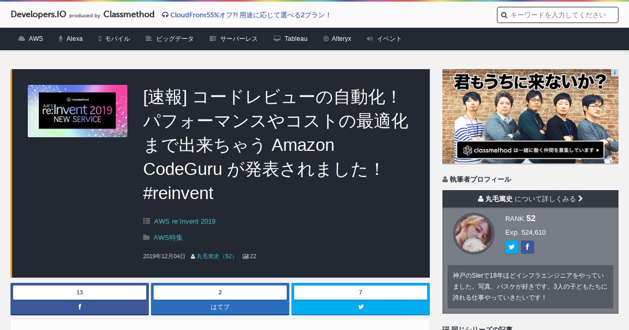
Task: Click the cloud icon beside AWS
Action: [x=21, y=39]
